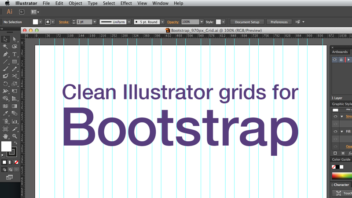Viewport: 352px width, 198px height.
Task: Open the Object menu
Action: 75,3
